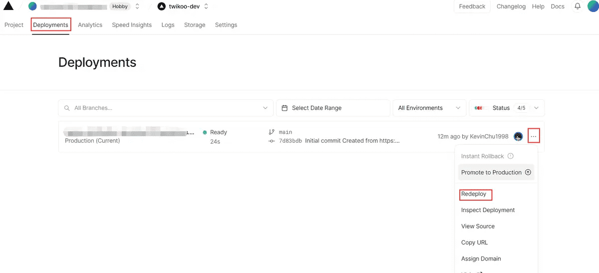Click the Vercel triangle logo
599x273 pixels.
[8, 6]
